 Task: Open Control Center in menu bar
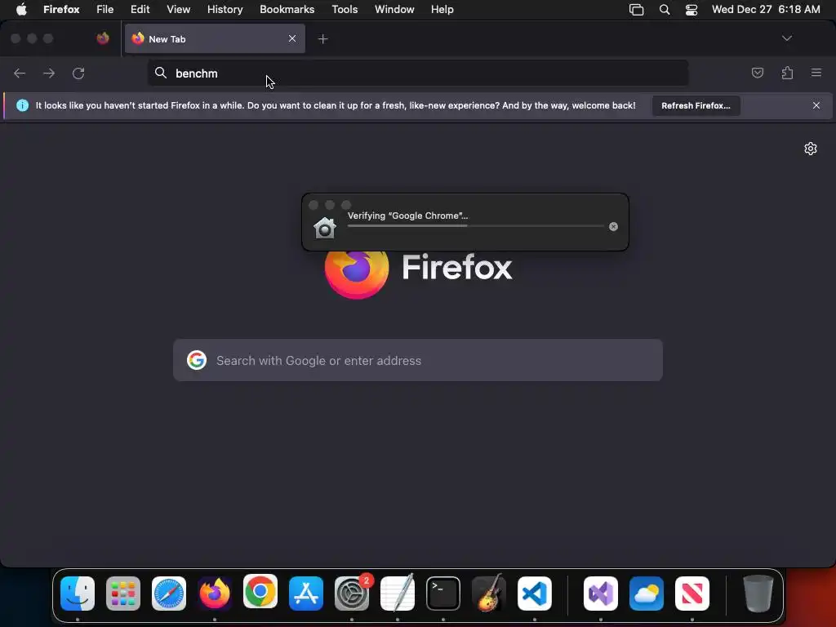(x=691, y=10)
